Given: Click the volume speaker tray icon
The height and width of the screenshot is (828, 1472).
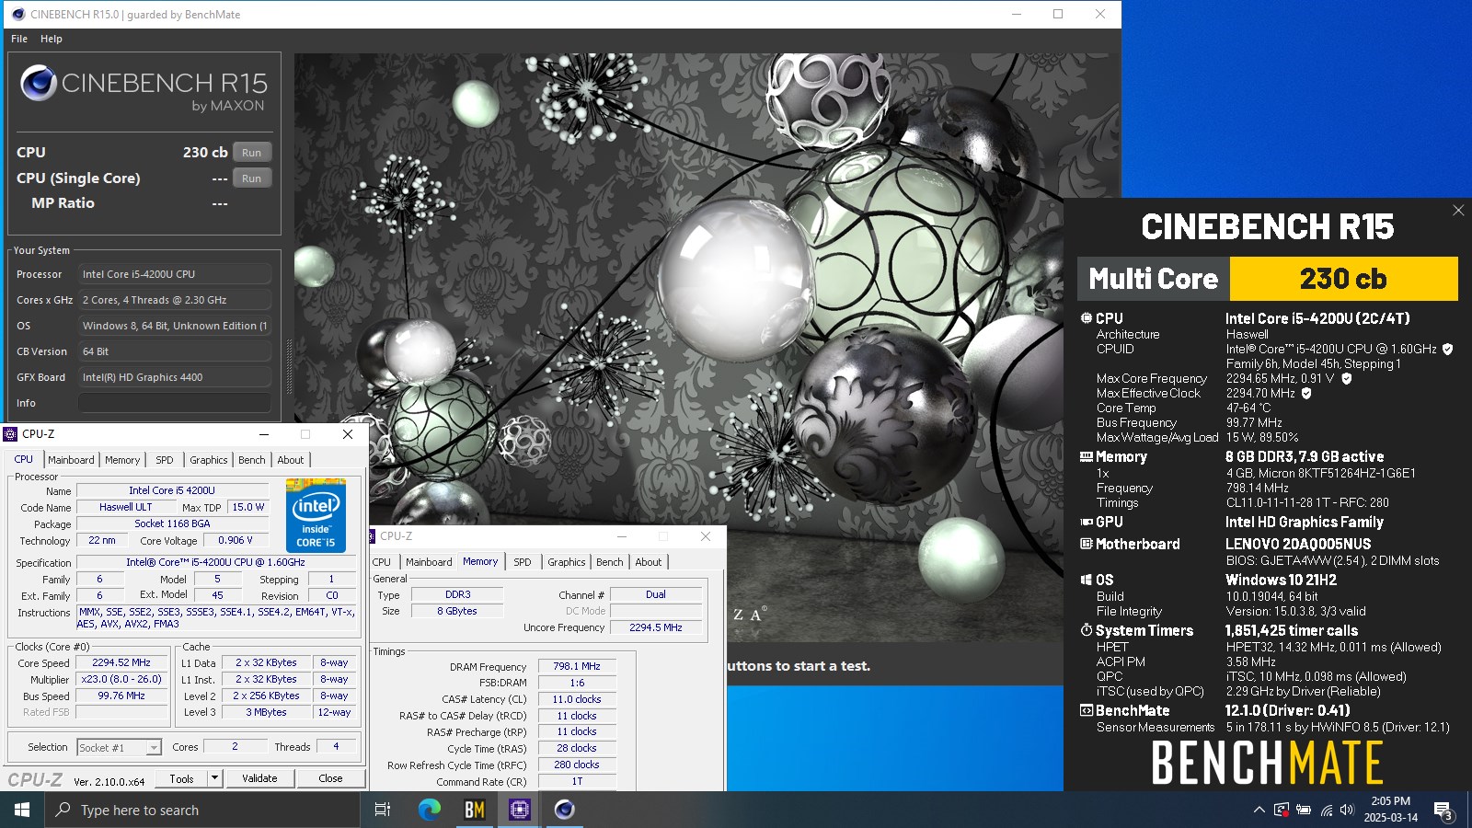Looking at the screenshot, I should (x=1347, y=810).
